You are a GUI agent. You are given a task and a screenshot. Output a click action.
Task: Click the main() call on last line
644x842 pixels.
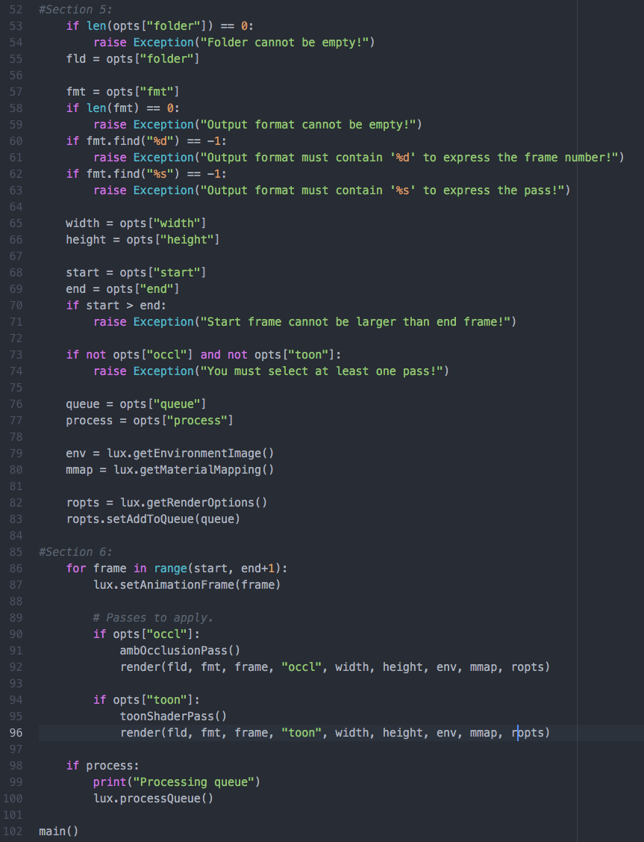tap(58, 832)
